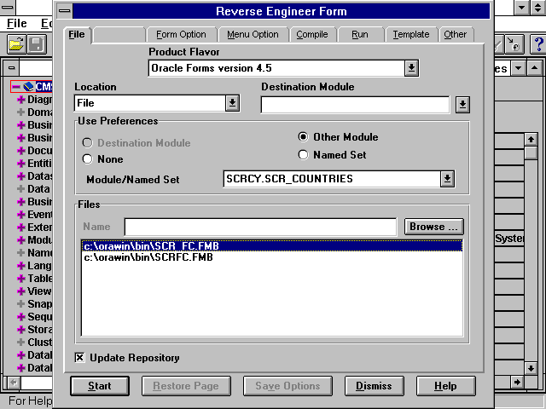Click the Browse button
This screenshot has width=546, height=409.
tap(433, 227)
